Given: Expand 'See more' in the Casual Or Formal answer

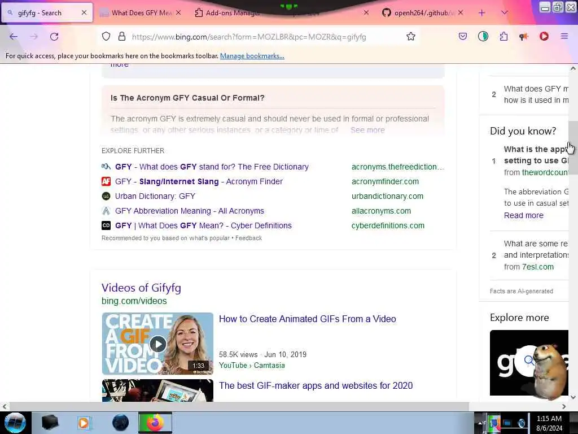Looking at the screenshot, I should tap(367, 130).
